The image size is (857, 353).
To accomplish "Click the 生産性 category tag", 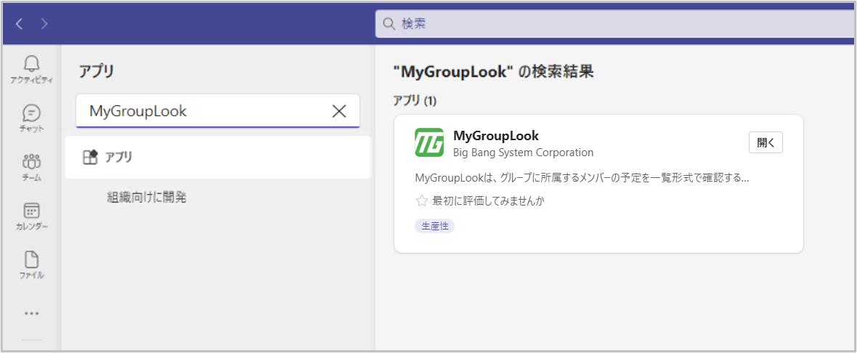I will pos(435,226).
